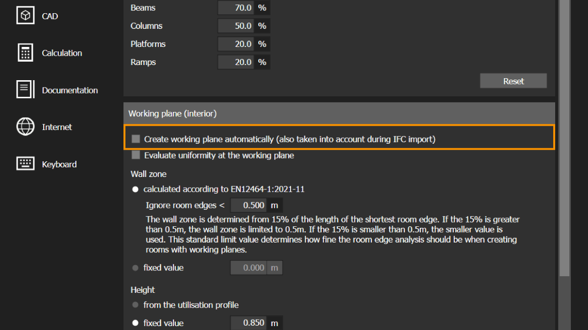The image size is (588, 330).
Task: Edit the Columns percentage field
Action: (236, 26)
